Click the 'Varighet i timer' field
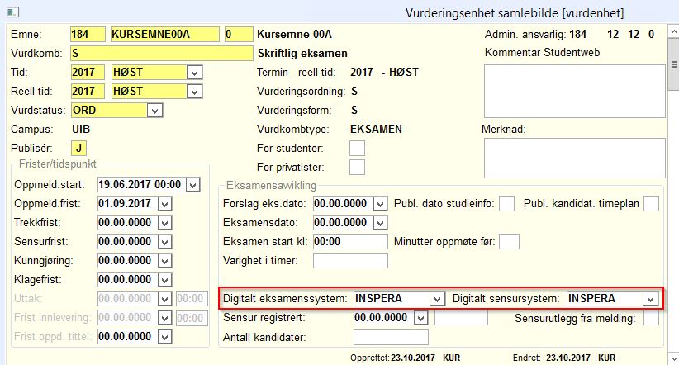This screenshot has width=679, height=365. coord(350,261)
